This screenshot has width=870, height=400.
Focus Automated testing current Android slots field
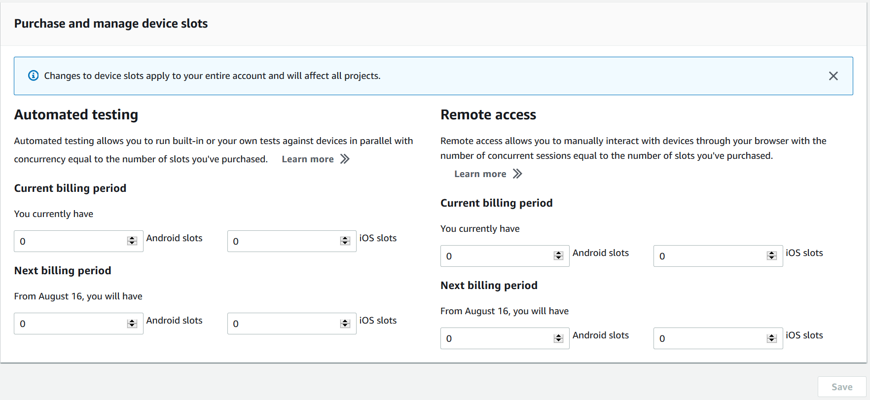[69, 241]
